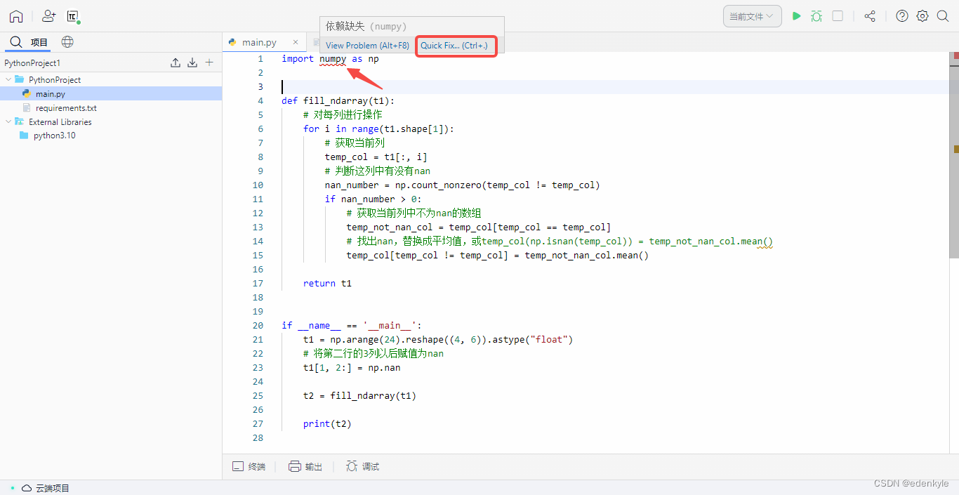Click View Problem (Alt+F8) link
Screen dimensions: 959x495
point(367,45)
